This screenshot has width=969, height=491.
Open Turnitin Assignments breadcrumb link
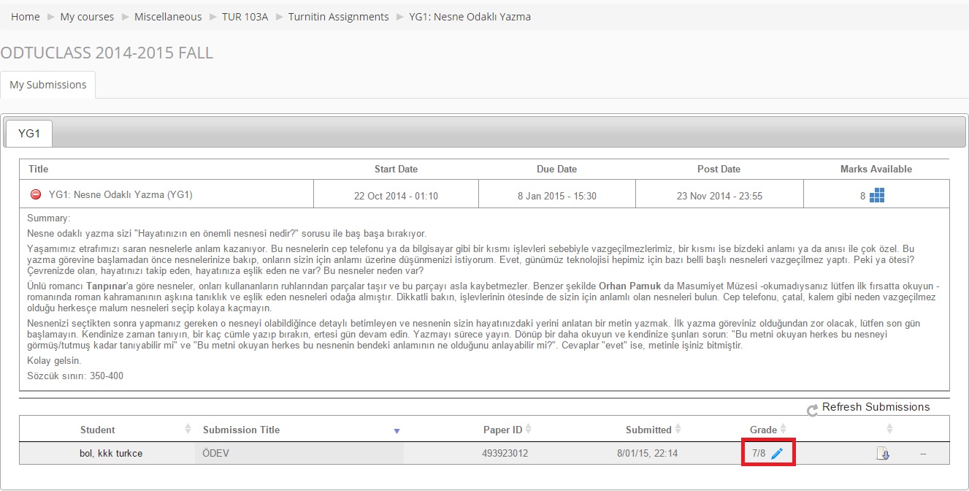(x=338, y=17)
